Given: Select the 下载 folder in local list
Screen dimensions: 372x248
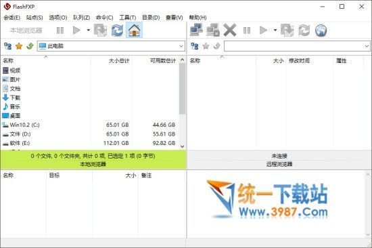Looking at the screenshot, I should [15, 98].
